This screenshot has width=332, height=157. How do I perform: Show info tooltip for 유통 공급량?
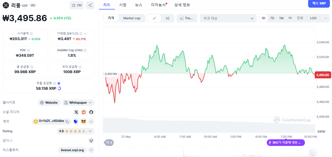55,83
